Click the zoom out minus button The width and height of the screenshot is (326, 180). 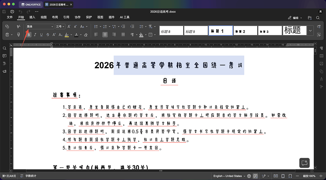298,176
